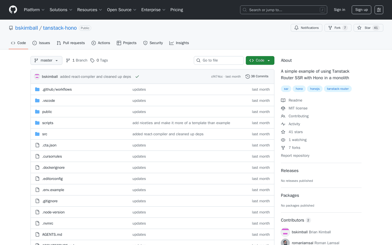The height and width of the screenshot is (245, 392).
Task: Click the file icon for .cursorrules
Action: (x=37, y=156)
